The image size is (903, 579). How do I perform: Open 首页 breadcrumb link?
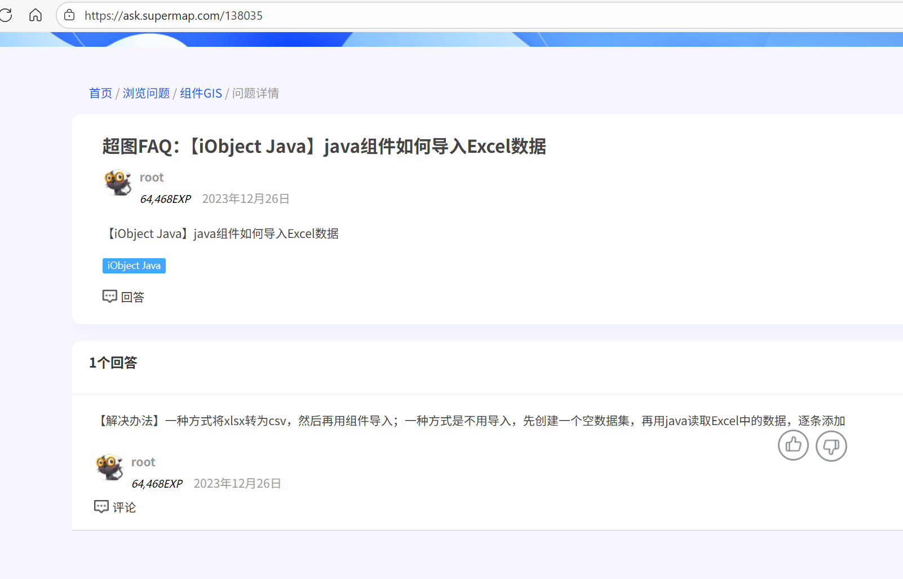click(x=101, y=93)
